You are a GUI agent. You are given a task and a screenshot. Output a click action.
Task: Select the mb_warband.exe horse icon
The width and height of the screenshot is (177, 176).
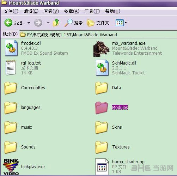pos(101,49)
